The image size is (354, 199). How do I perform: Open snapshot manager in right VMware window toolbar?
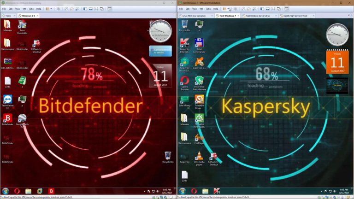click(x=254, y=9)
